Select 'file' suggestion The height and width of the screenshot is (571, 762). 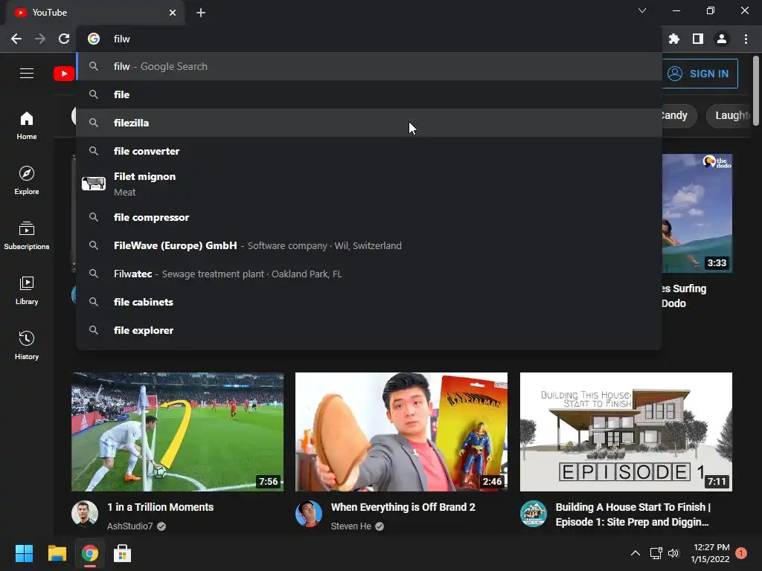[x=369, y=94]
